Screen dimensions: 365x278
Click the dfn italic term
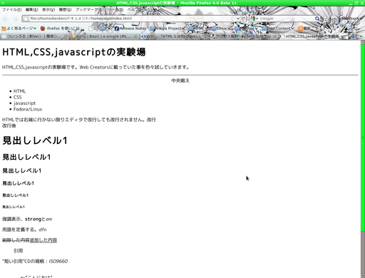tap(43, 230)
